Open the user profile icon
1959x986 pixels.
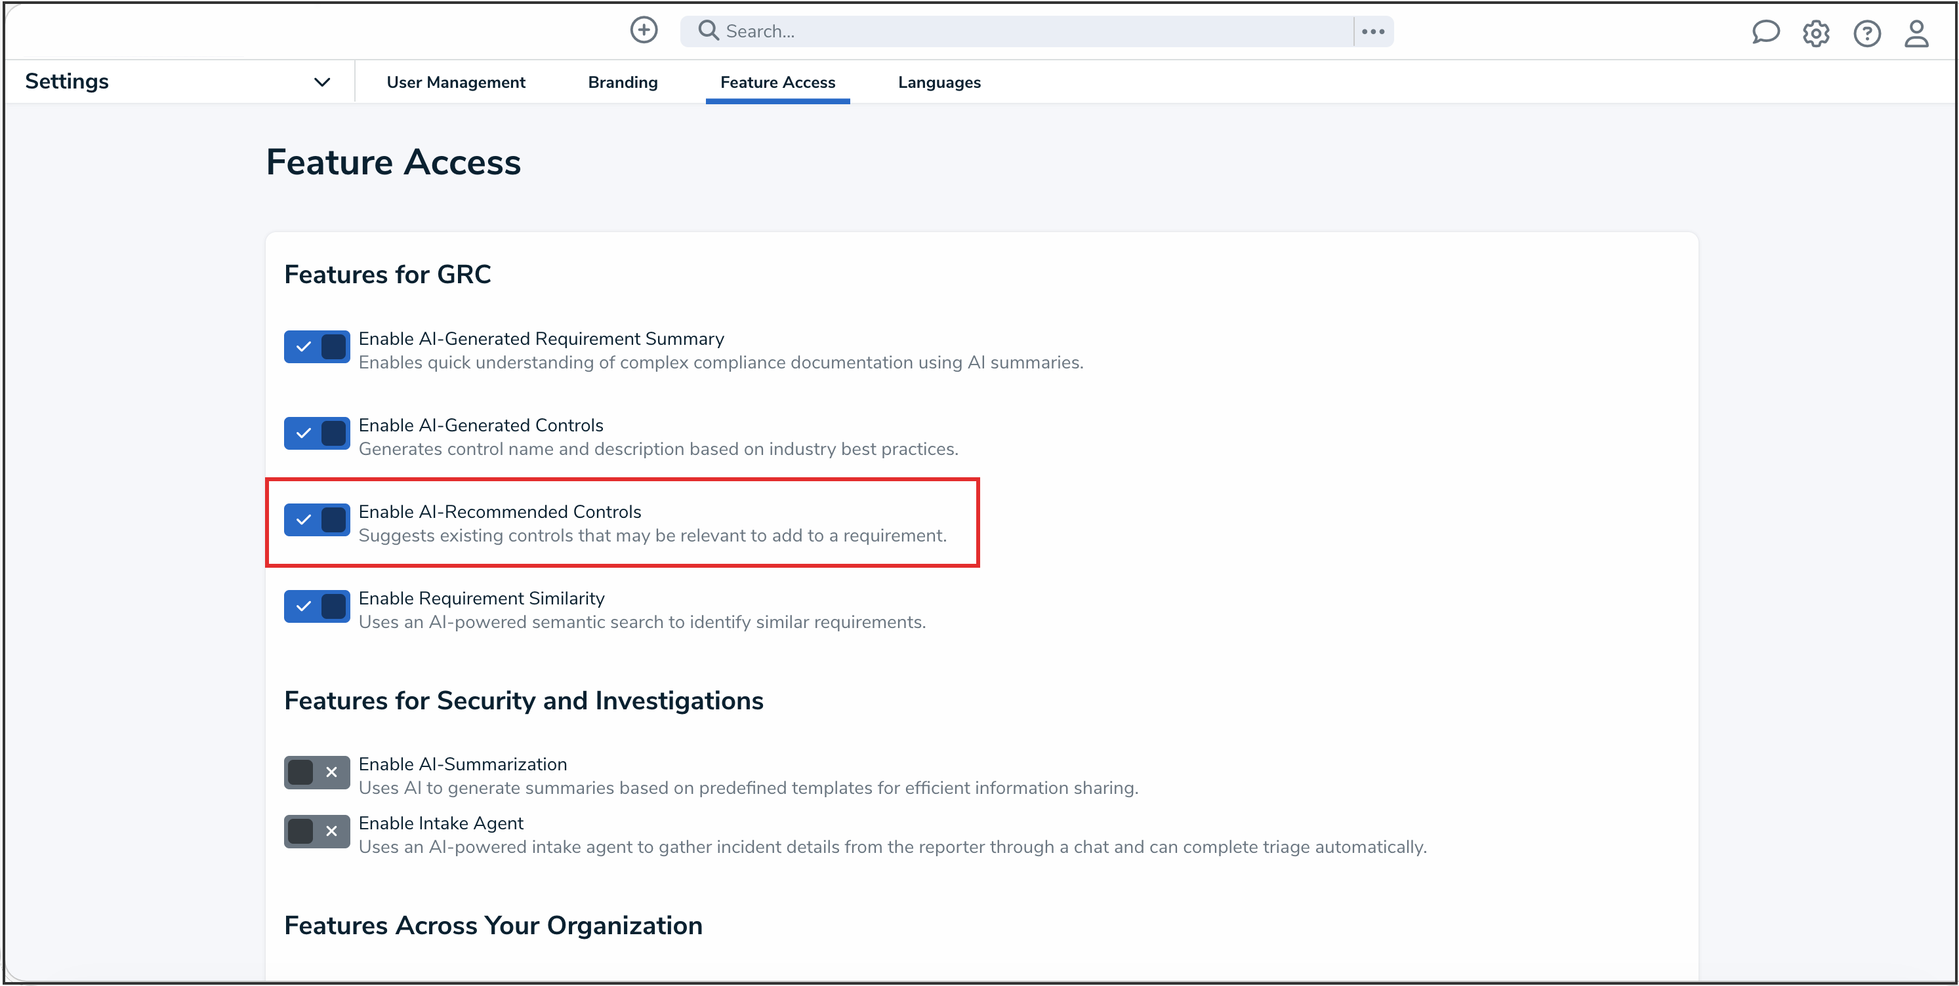(x=1917, y=33)
